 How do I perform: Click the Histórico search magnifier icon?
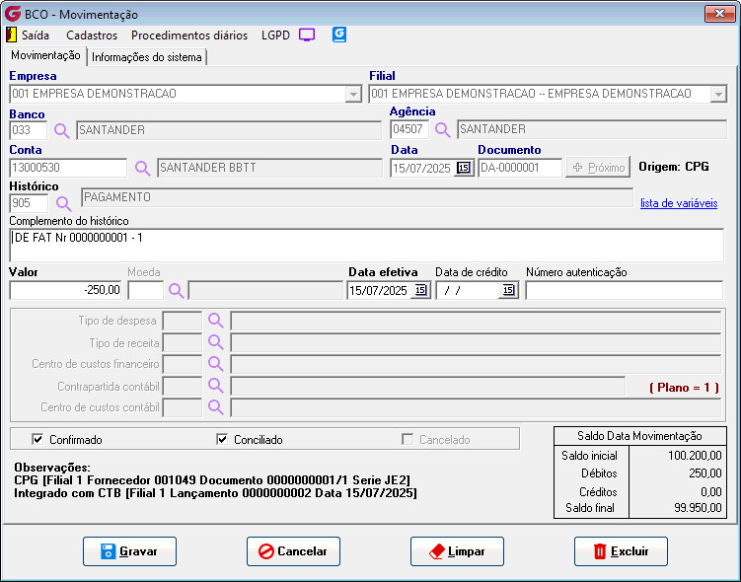coord(63,203)
